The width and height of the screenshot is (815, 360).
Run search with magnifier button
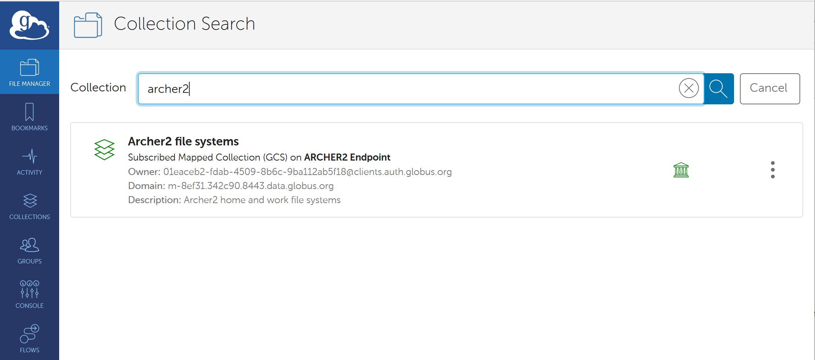[x=718, y=89]
